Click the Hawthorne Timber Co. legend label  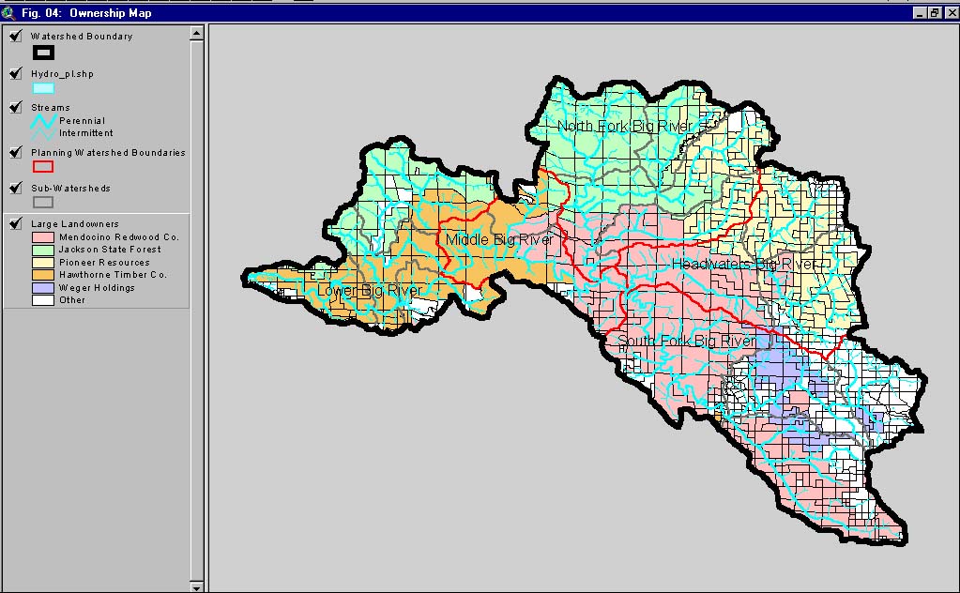pyautogui.click(x=113, y=275)
